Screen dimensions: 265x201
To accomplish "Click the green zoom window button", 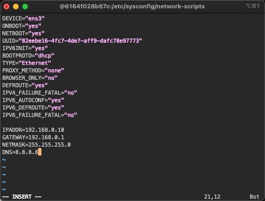I will 25,6.
